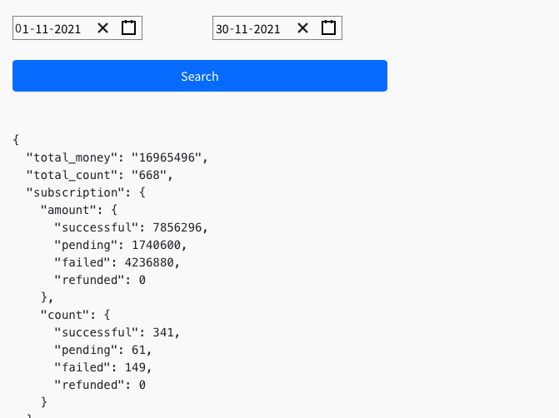Screen dimensions: 559x418
Task: Click the pending amount 1740600
Action: coord(158,245)
